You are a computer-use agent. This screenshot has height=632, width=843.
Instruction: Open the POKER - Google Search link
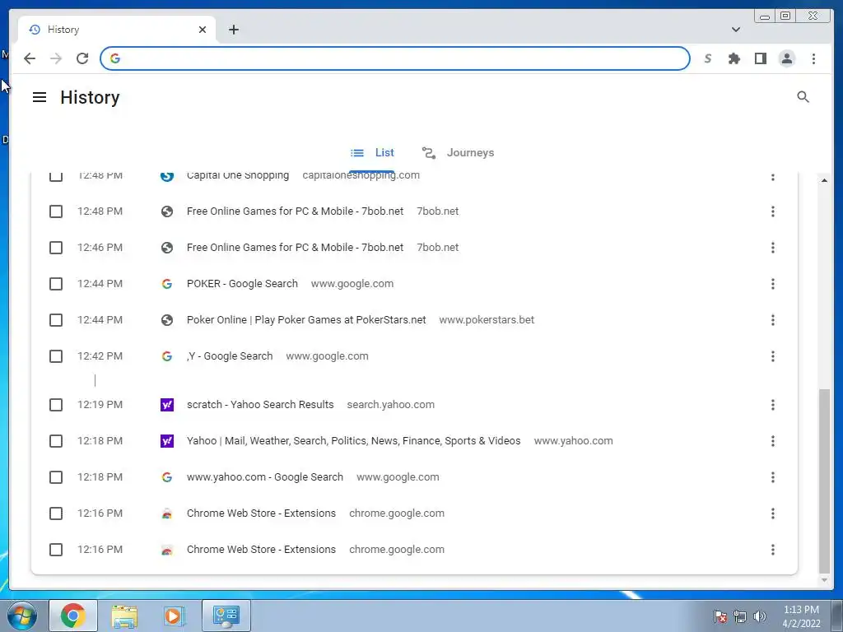(x=242, y=284)
